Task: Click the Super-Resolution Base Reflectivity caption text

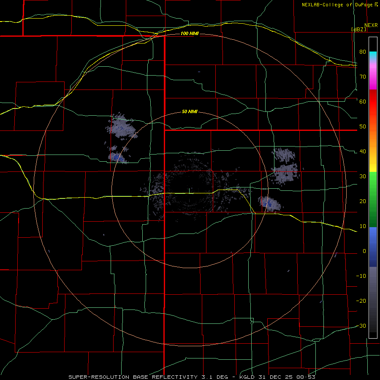Action: [x=191, y=377]
